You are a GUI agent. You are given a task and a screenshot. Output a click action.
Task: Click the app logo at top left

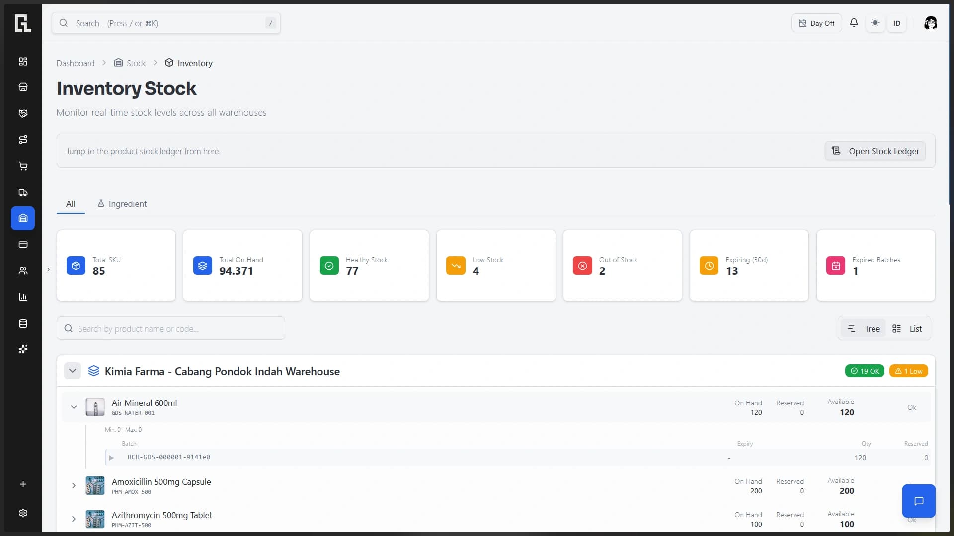(x=23, y=23)
